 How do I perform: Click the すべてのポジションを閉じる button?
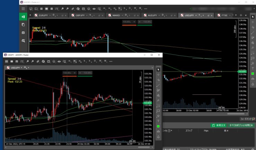[241, 125]
